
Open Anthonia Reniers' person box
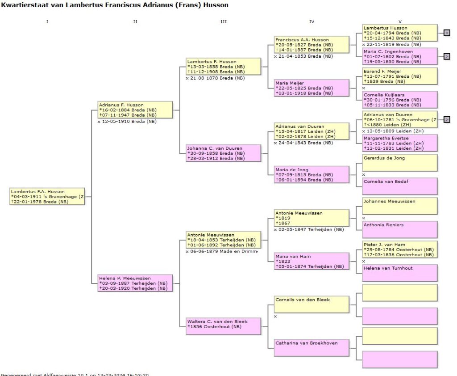pos(400,229)
